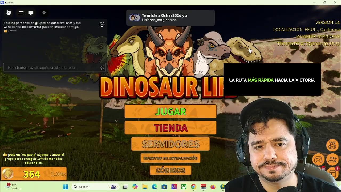This screenshot has width=341, height=192.
Task: Click the medal achievements icon
Action: coord(332,145)
